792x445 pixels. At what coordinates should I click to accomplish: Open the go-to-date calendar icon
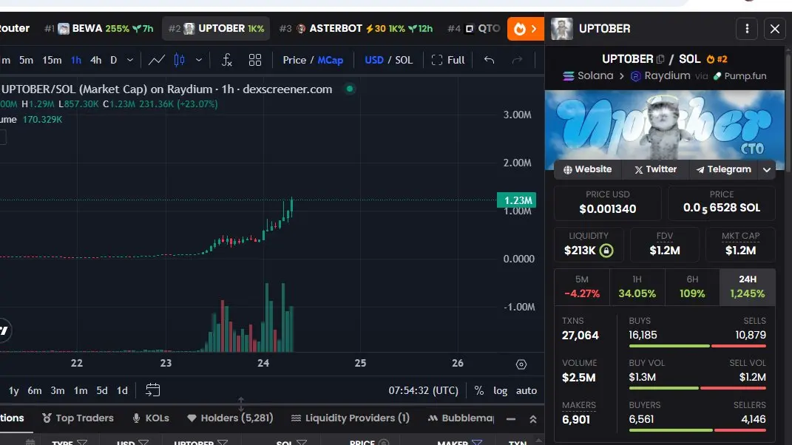coord(152,390)
